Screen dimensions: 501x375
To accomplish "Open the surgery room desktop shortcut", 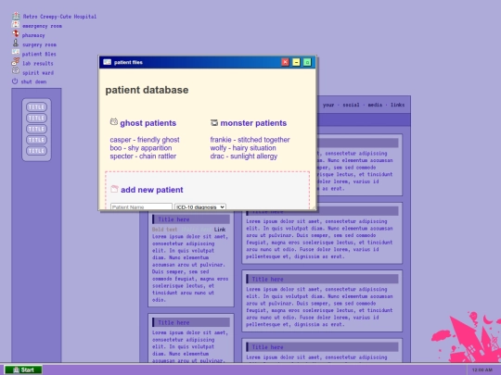I will tap(34, 44).
